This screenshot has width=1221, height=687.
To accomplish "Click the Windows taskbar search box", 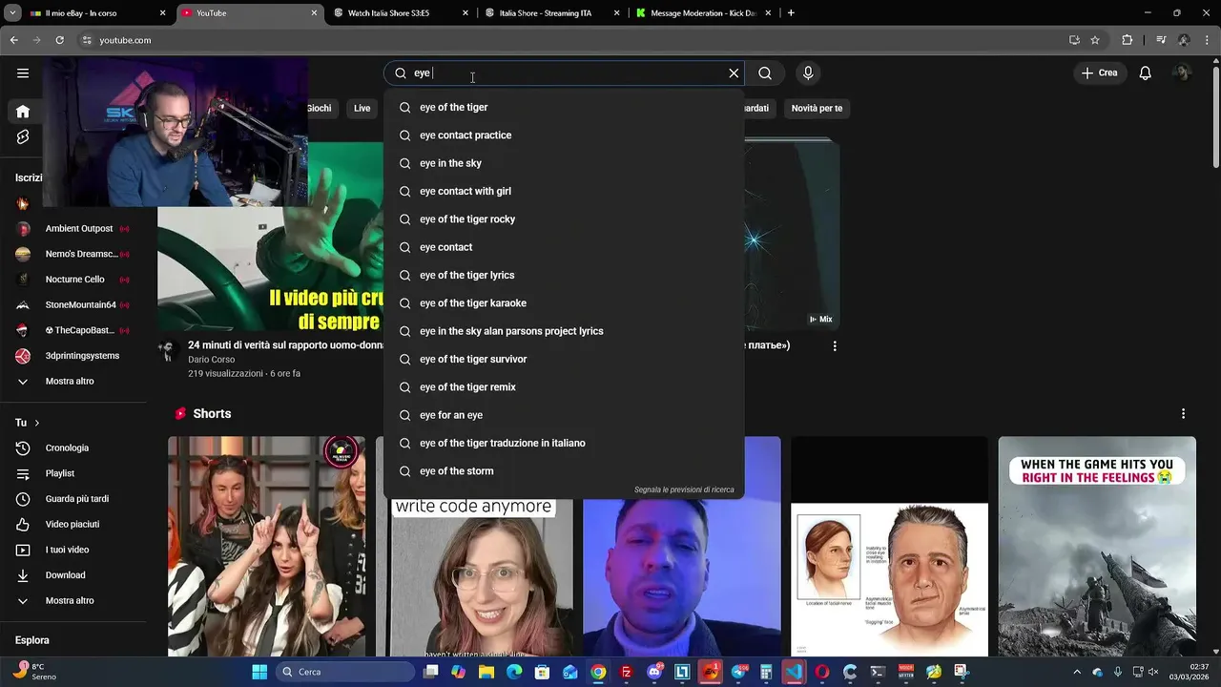I will tap(346, 672).
